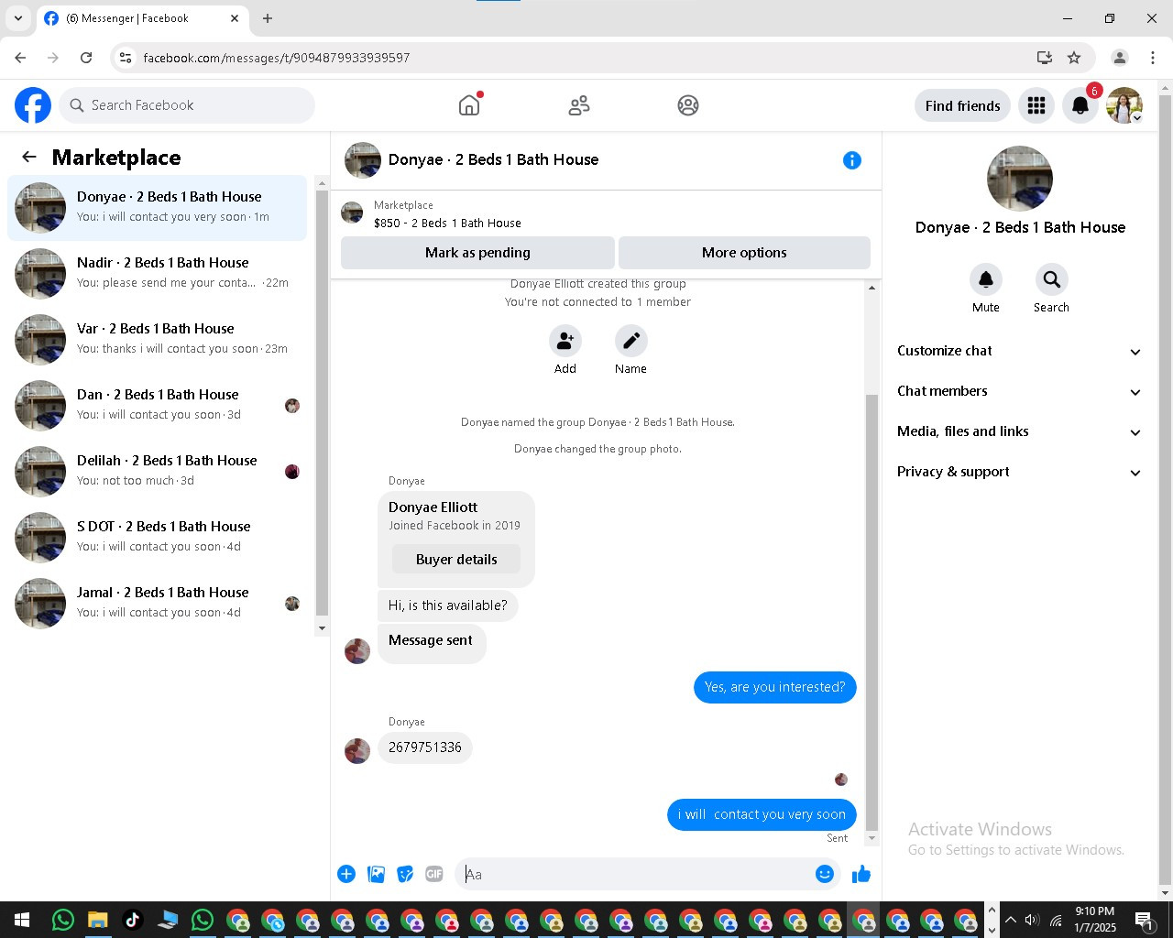1173x938 pixels.
Task: Open the Chrome three-dot menu
Action: click(1153, 58)
